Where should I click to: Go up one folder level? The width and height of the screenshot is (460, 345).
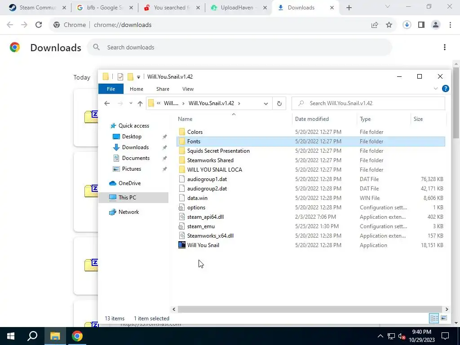140,103
